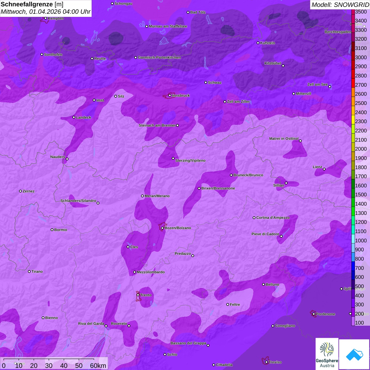Click the 'Conegliano' city label
Viewport: 370px width, 370px height.
click(285, 326)
